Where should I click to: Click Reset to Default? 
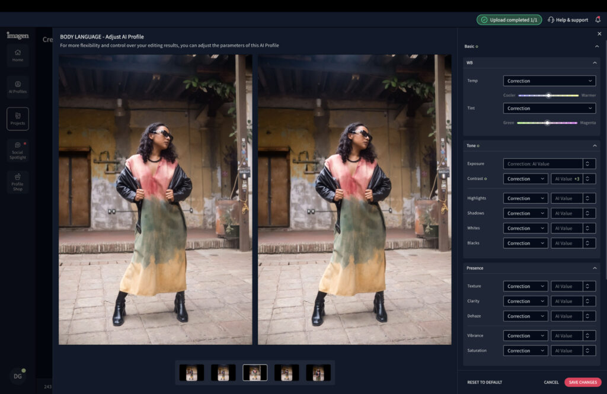[484, 382]
